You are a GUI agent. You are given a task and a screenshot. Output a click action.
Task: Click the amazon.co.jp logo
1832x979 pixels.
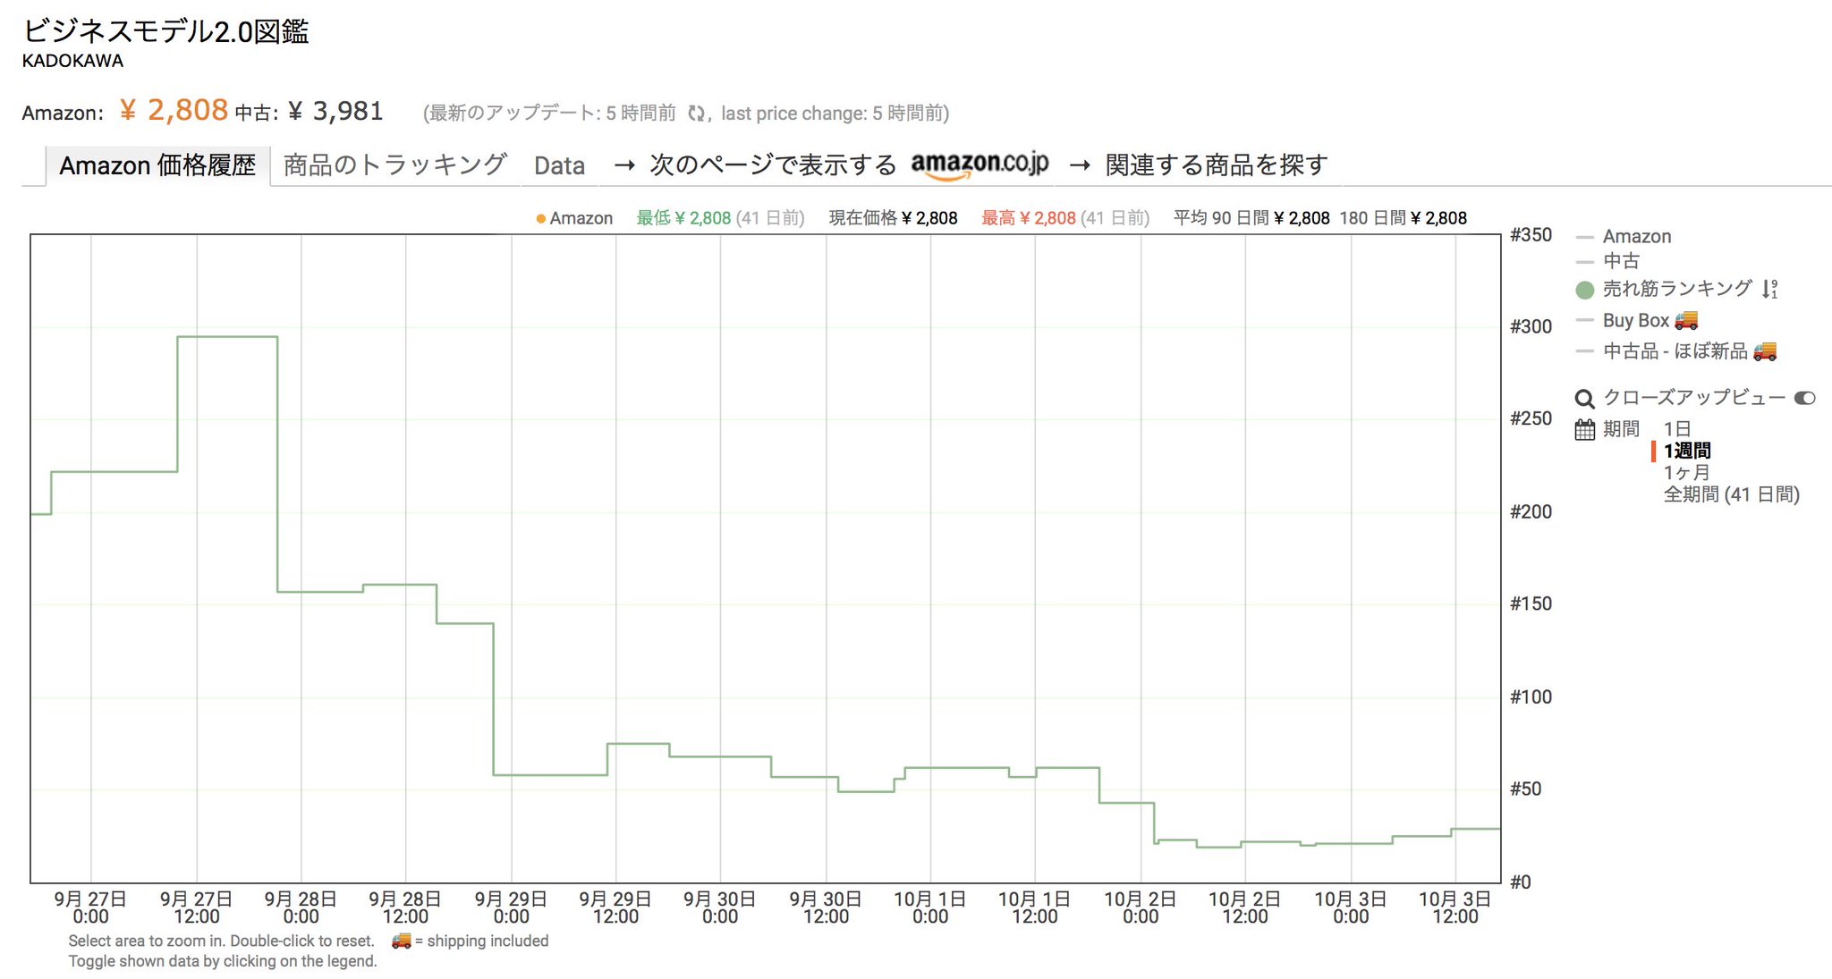[980, 165]
